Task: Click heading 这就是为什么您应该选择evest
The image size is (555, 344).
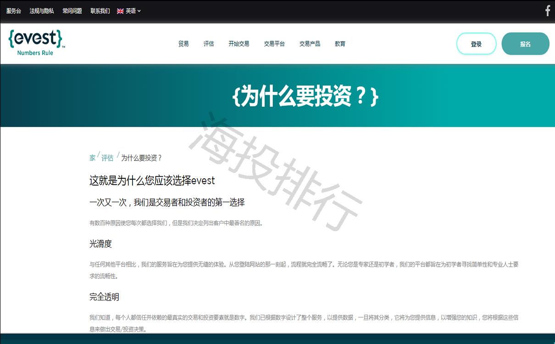Action: pyautogui.click(x=152, y=181)
